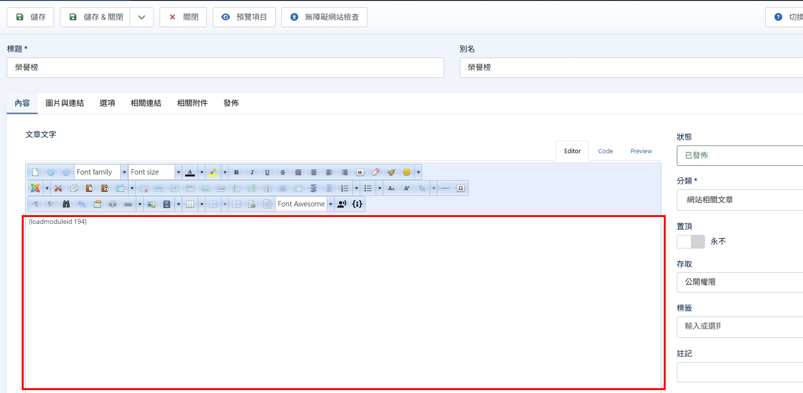Click the insert image icon
The image size is (803, 393).
click(x=151, y=204)
